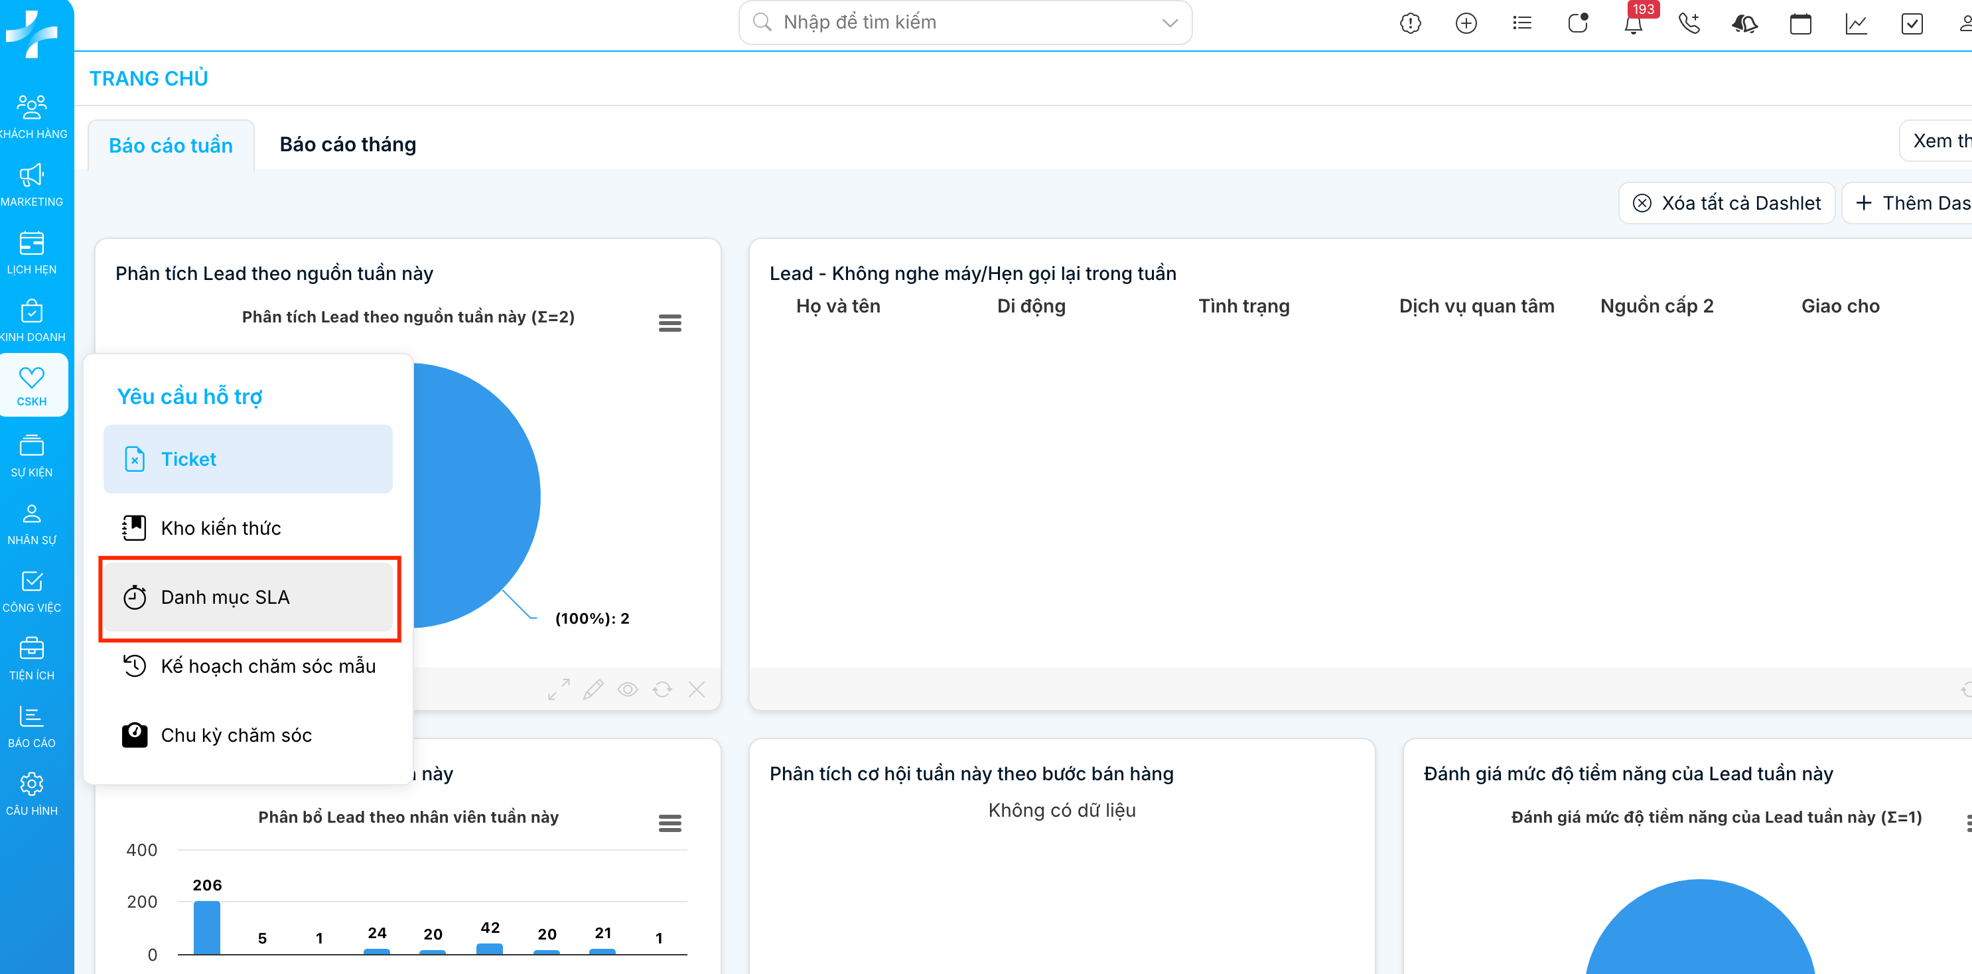The width and height of the screenshot is (1972, 974).
Task: Click the phone call icon
Action: tap(1689, 24)
